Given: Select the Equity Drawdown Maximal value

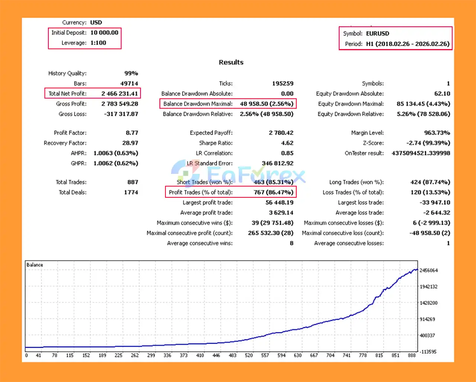Looking at the screenshot, I should pyautogui.click(x=423, y=104).
